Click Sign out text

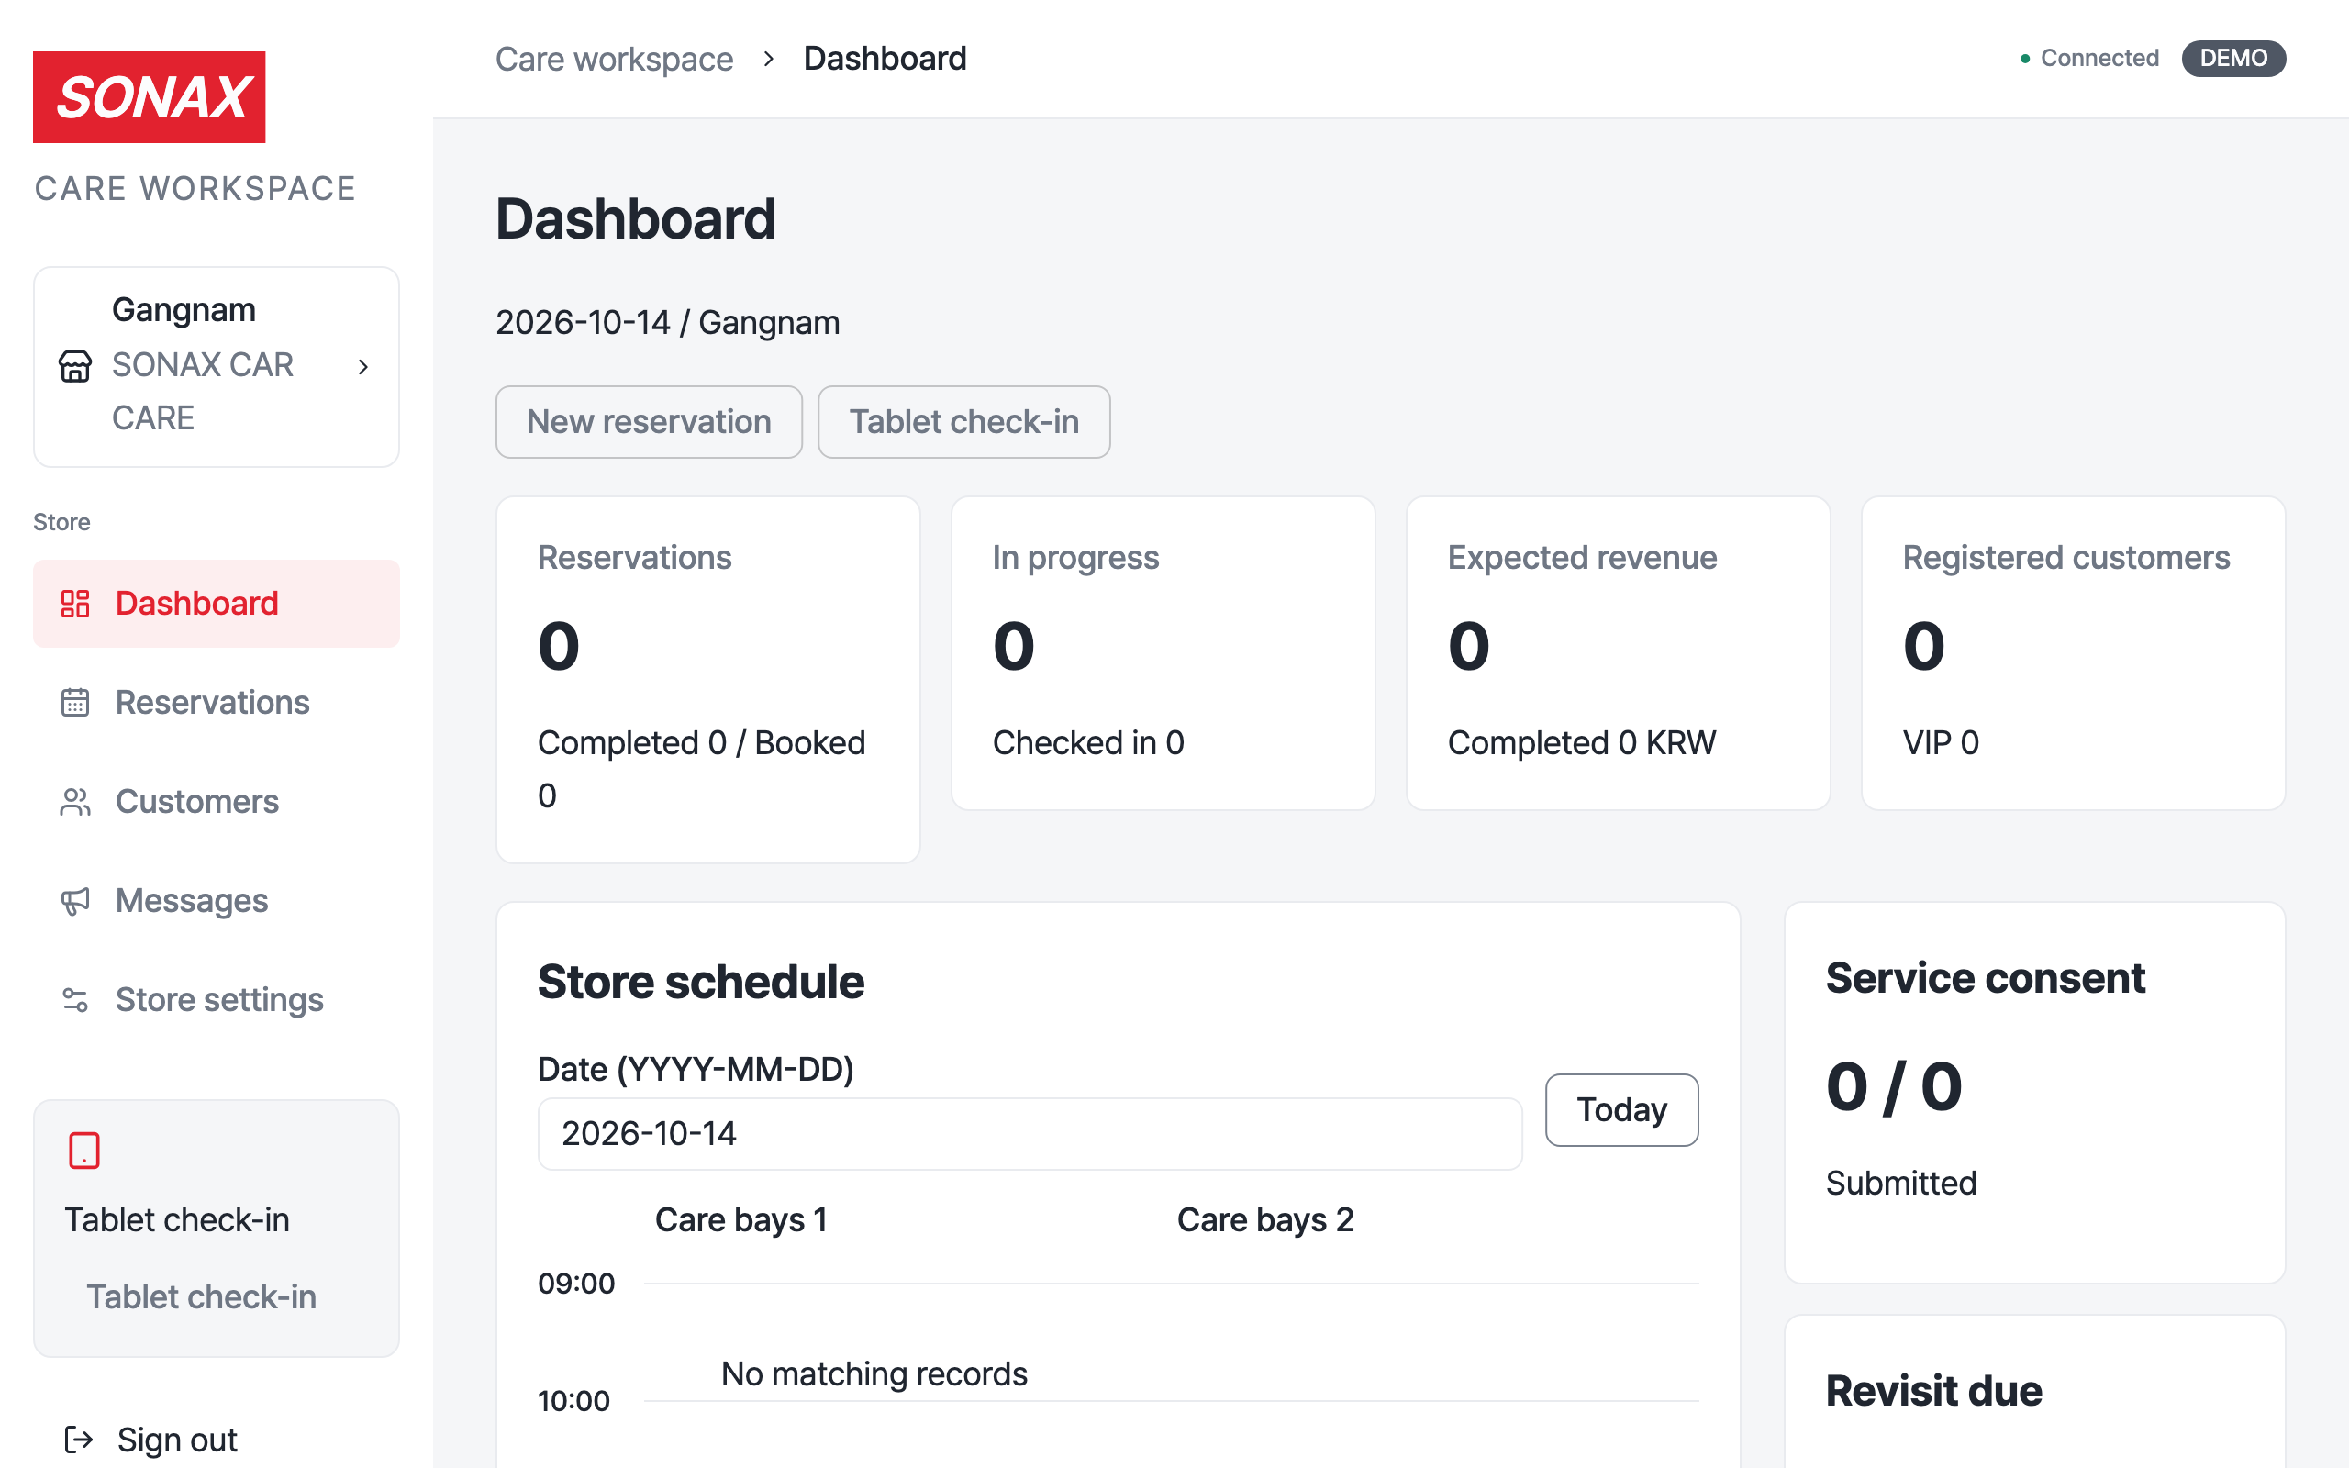pos(177,1439)
